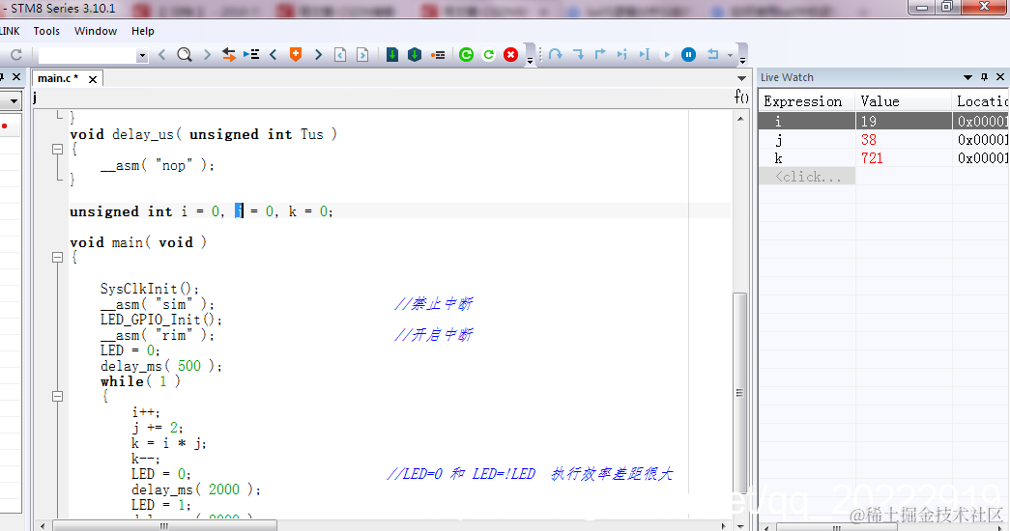Image resolution: width=1010 pixels, height=531 pixels.
Task: Open the left panel dropdown arrow
Action: pos(14,101)
